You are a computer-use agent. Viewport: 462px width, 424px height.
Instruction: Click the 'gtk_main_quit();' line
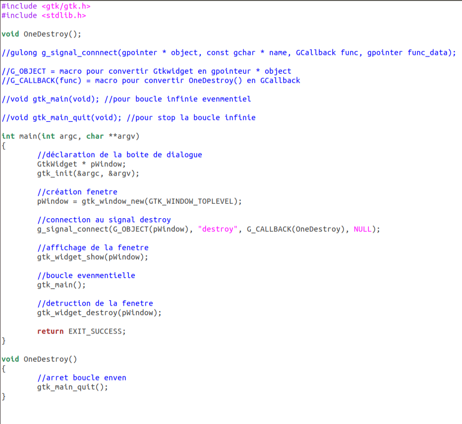(72, 387)
